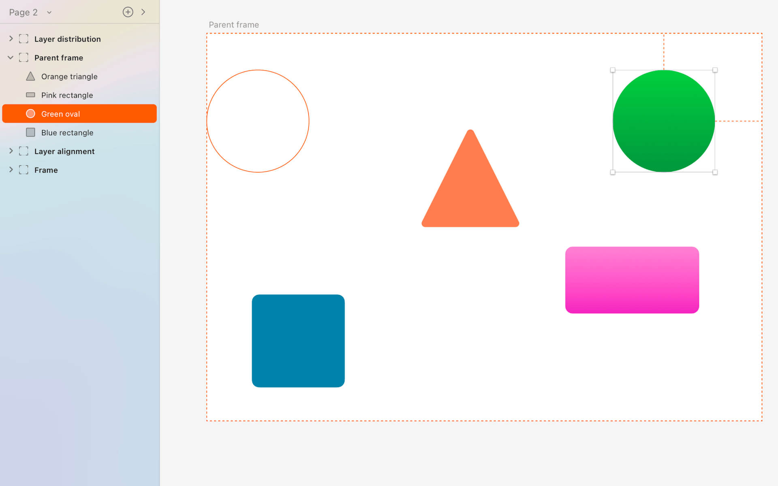Click the Green oval layer circle icon
Viewport: 778px width, 486px height.
coord(30,114)
